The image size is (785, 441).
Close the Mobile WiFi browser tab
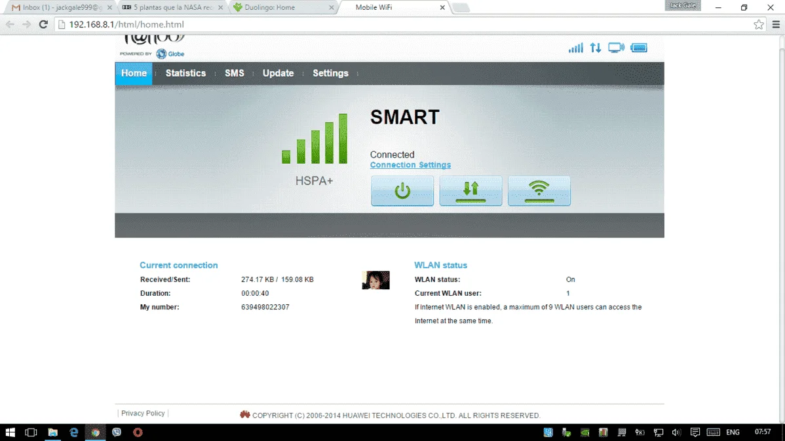[x=442, y=7]
